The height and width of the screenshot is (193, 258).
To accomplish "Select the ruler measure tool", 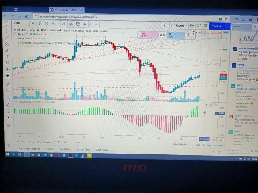I will [x=8, y=84].
